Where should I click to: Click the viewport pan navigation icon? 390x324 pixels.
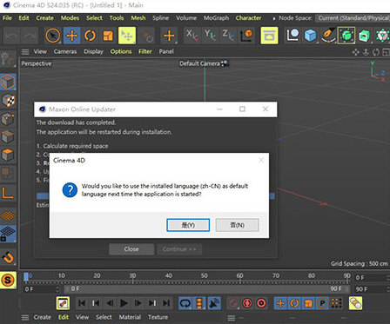click(356, 52)
